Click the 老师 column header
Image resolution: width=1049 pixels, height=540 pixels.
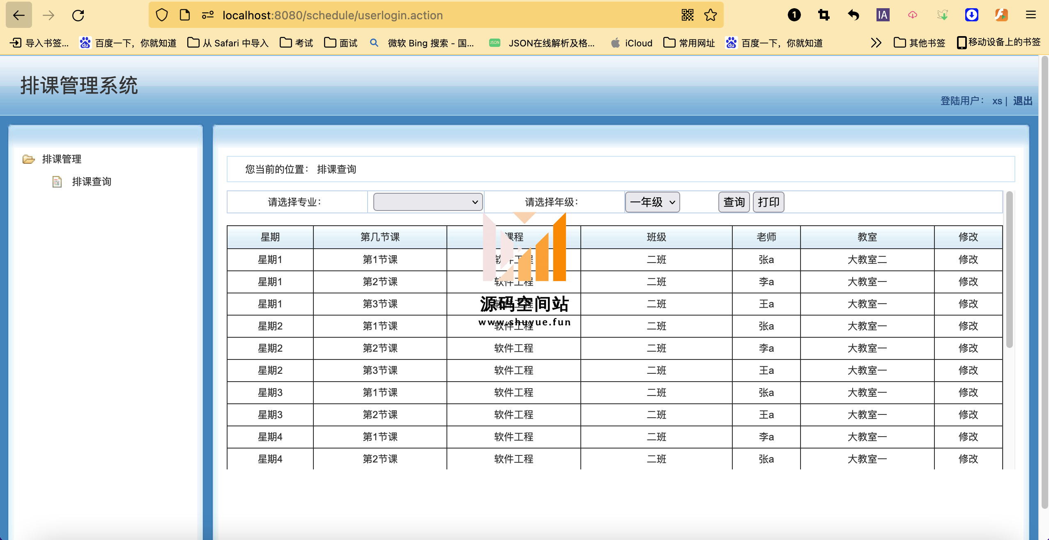click(766, 237)
